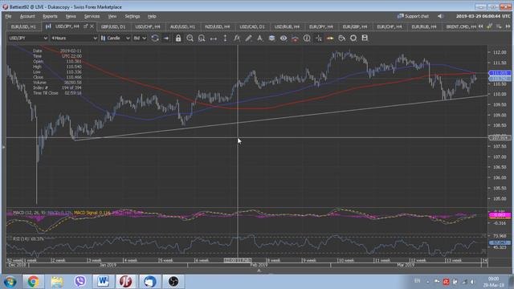Click the shift chart to front arrow icon
The height and width of the screenshot is (289, 514).
point(166,39)
